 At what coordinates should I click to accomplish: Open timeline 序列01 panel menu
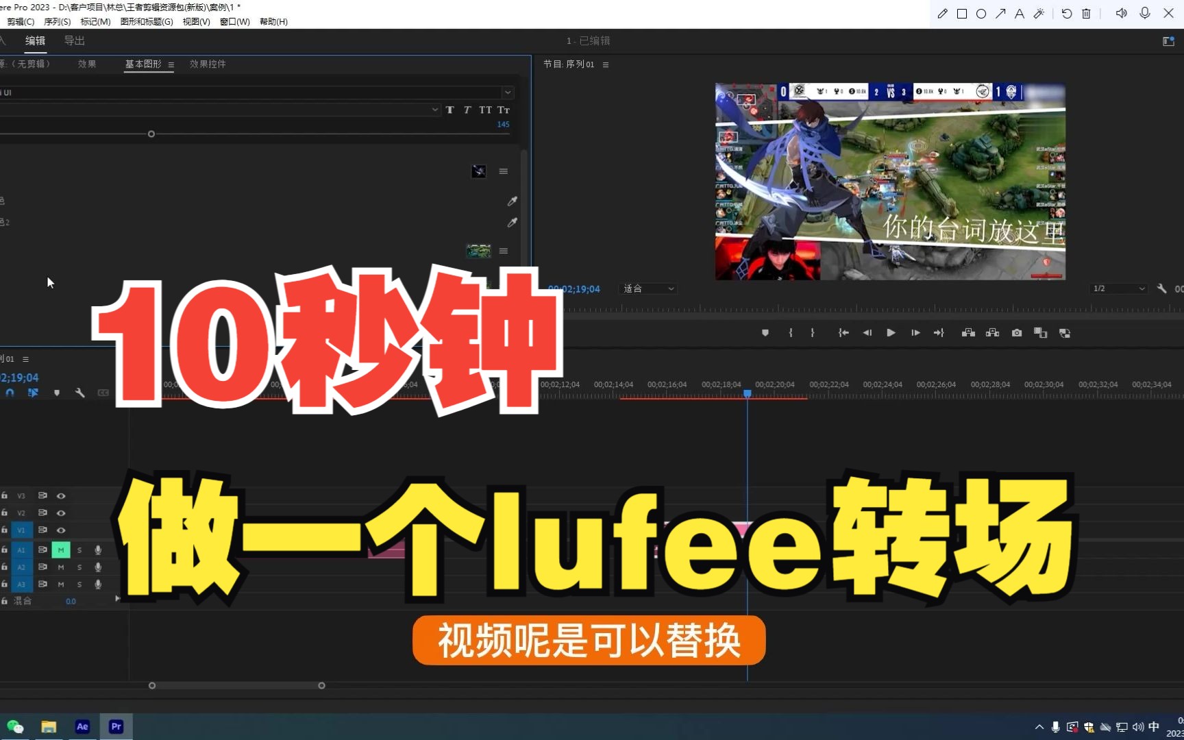click(26, 359)
